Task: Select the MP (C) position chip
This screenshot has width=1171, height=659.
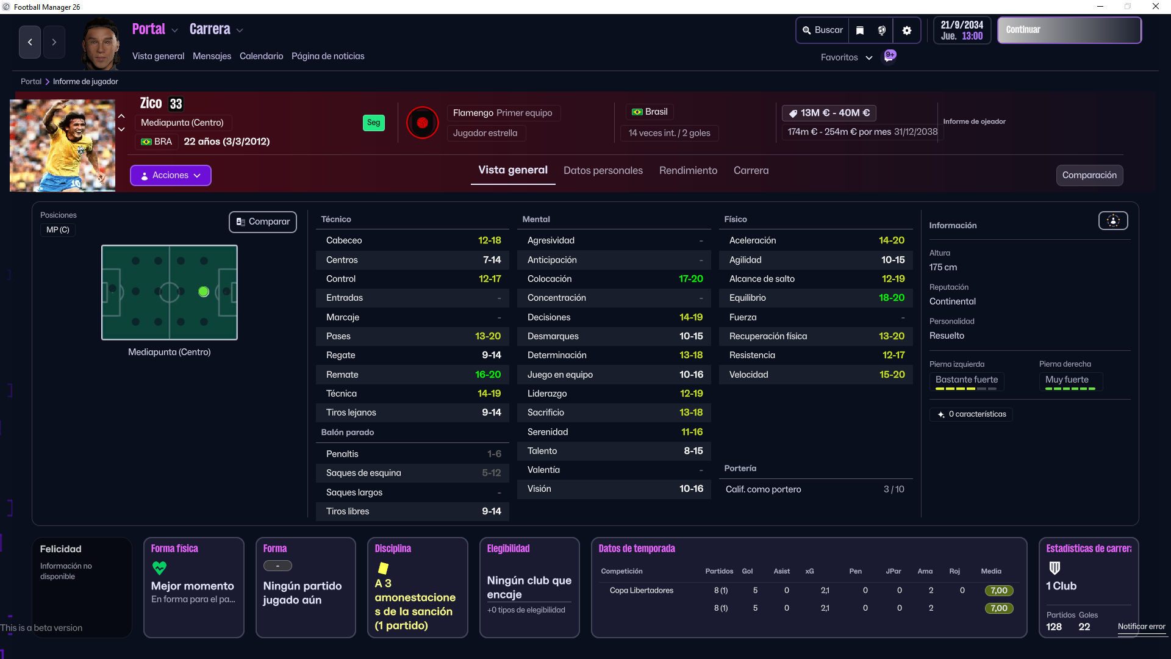Action: coord(58,230)
